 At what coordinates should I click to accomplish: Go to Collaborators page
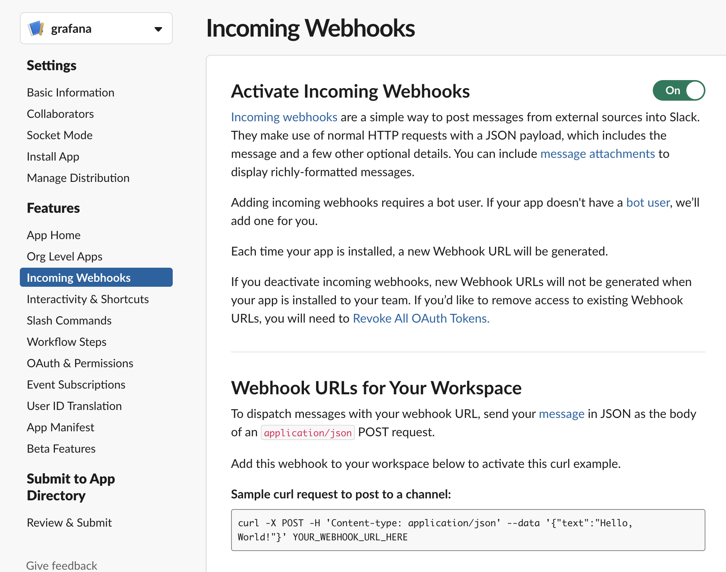60,114
